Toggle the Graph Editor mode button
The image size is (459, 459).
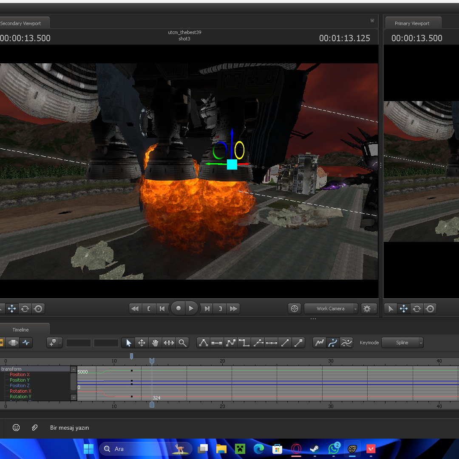[26, 343]
